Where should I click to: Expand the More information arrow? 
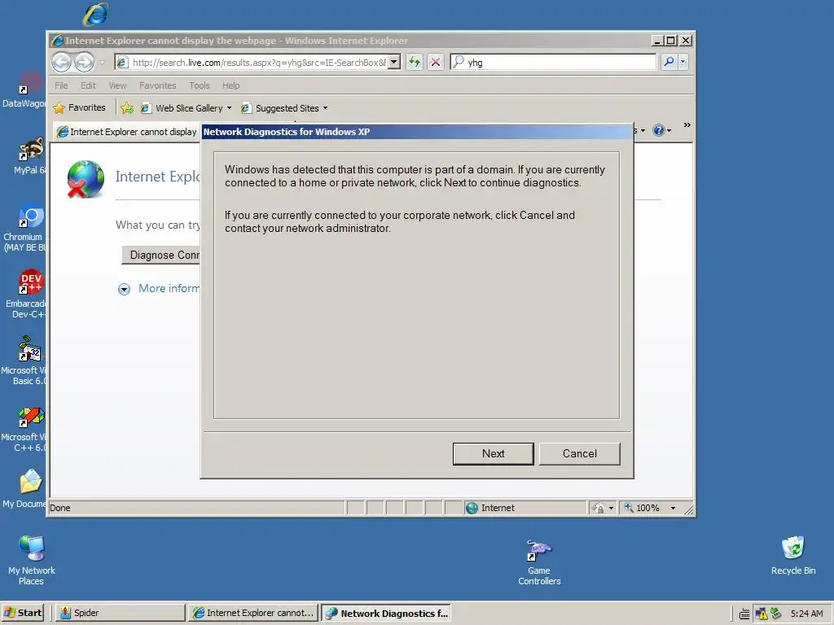pyautogui.click(x=124, y=289)
